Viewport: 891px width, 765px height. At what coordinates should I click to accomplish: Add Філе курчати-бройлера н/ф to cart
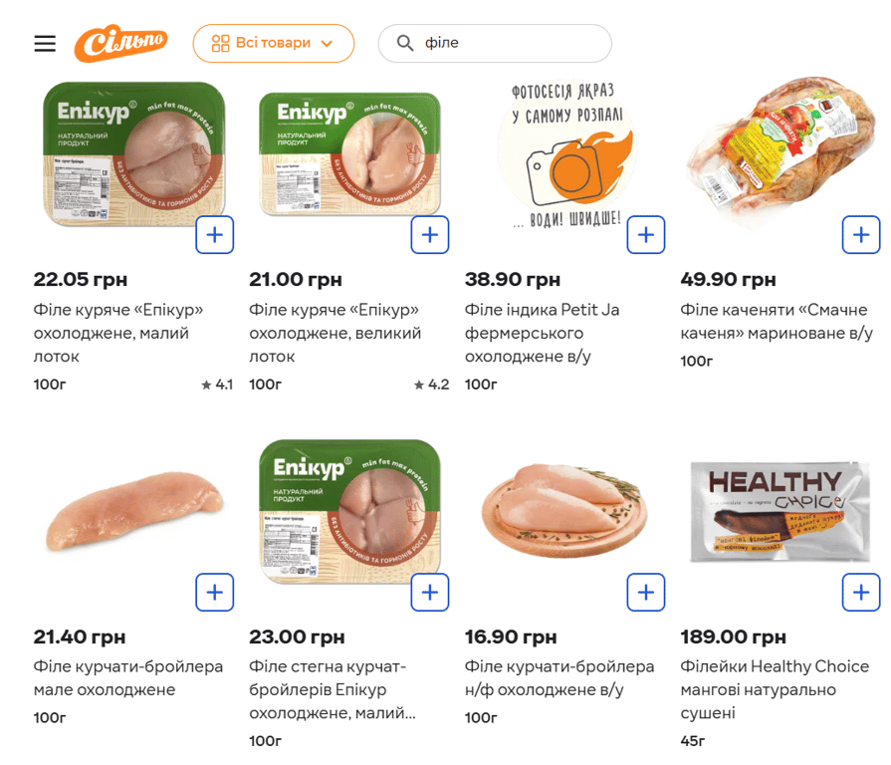(646, 593)
